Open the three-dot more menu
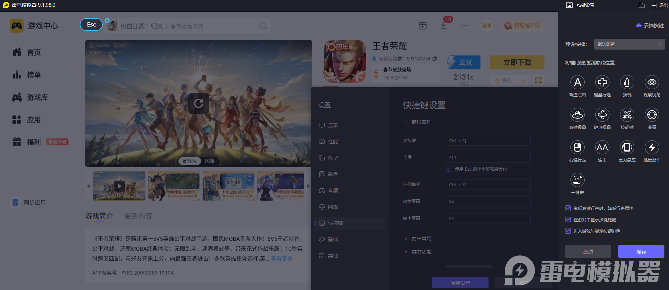This screenshot has height=290, width=669. (x=465, y=25)
